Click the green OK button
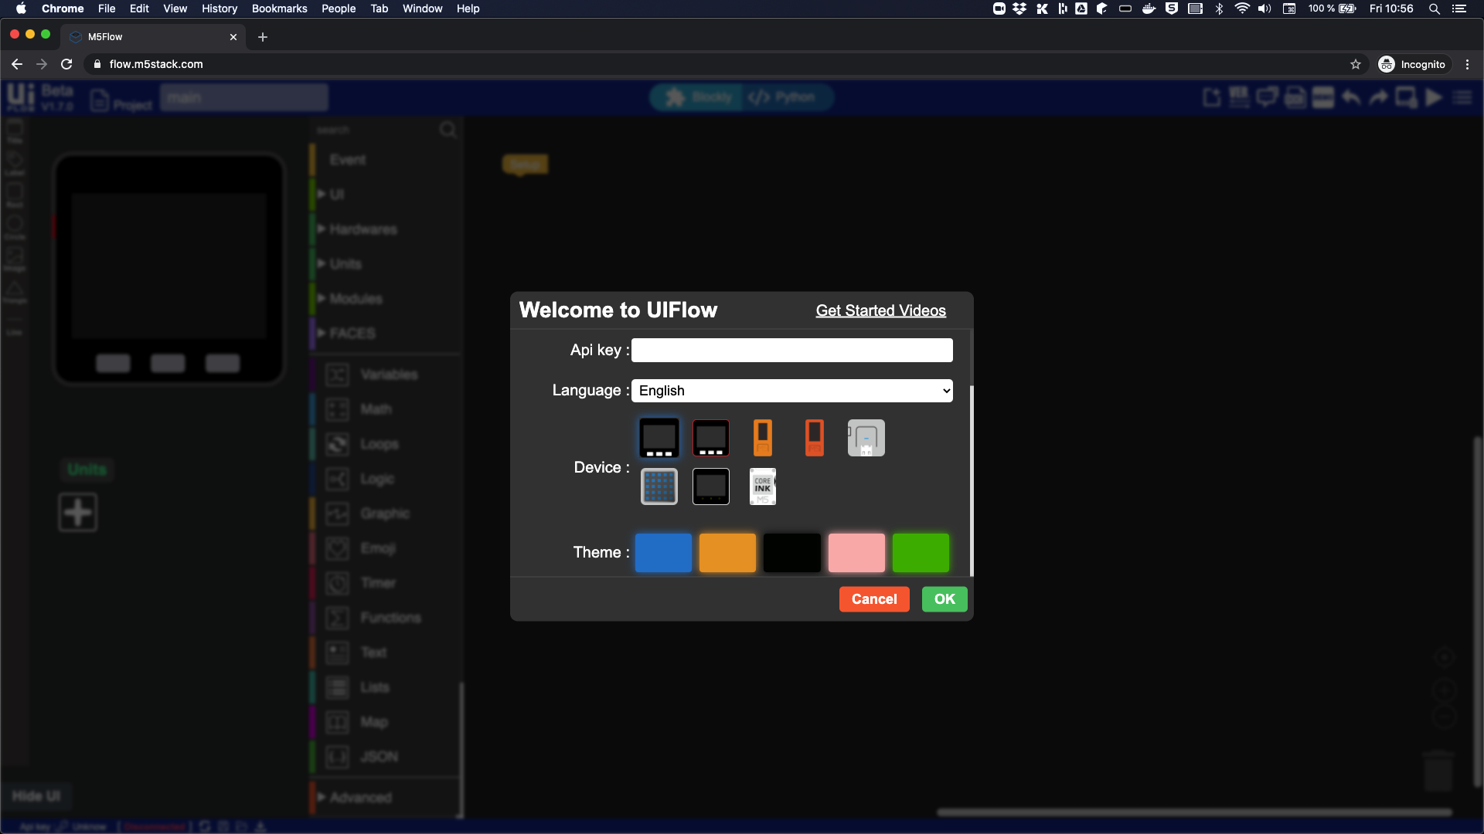 (944, 599)
